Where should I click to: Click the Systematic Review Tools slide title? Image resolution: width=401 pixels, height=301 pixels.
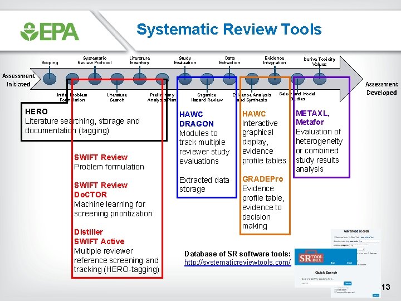(229, 29)
